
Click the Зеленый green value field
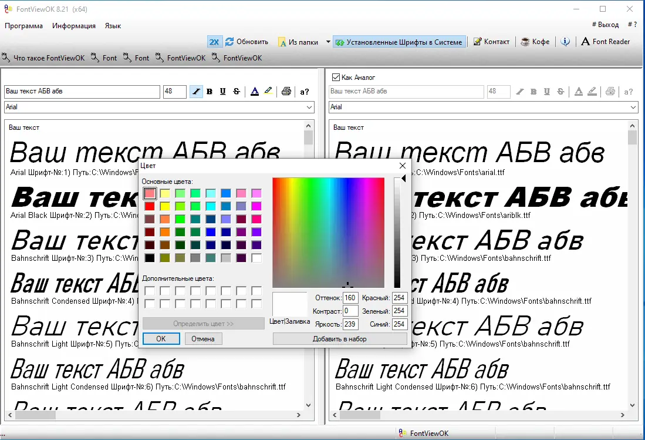400,311
